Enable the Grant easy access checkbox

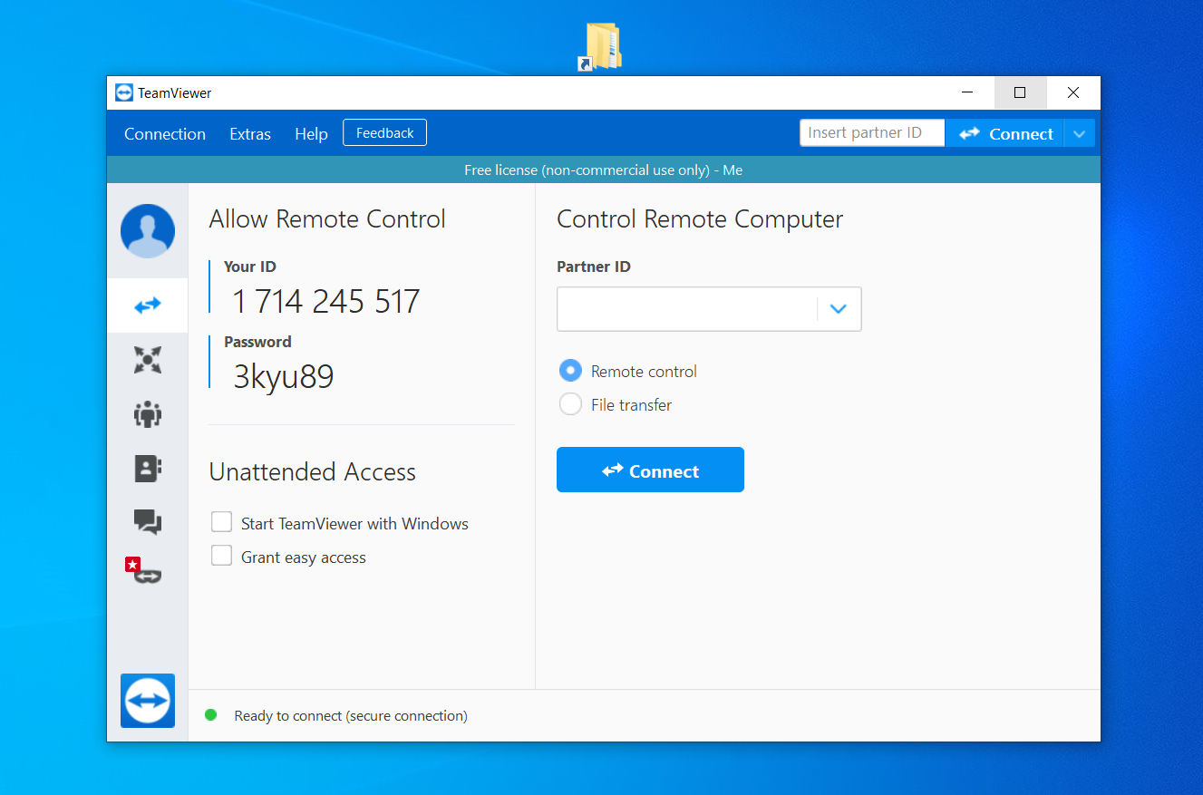coord(221,556)
